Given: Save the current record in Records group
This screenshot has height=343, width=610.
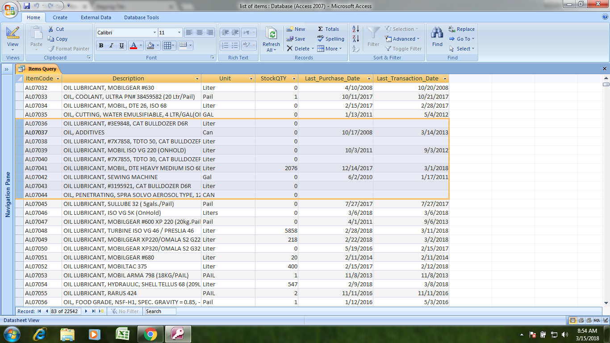Looking at the screenshot, I should point(296,39).
